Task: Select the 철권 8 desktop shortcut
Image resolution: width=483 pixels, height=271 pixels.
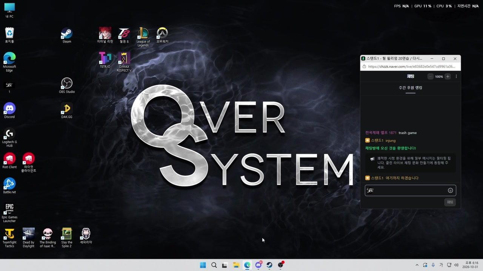Action: 124,35
